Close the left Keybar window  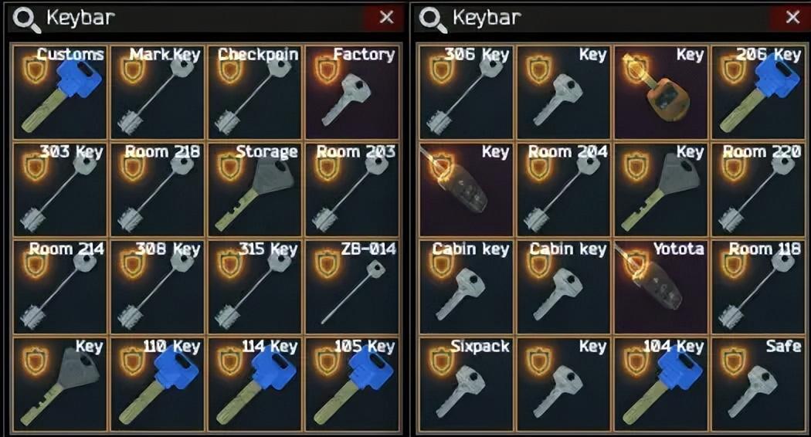tap(386, 18)
